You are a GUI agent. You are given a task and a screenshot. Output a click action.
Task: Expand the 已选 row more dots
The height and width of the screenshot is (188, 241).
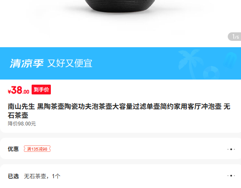point(231,176)
